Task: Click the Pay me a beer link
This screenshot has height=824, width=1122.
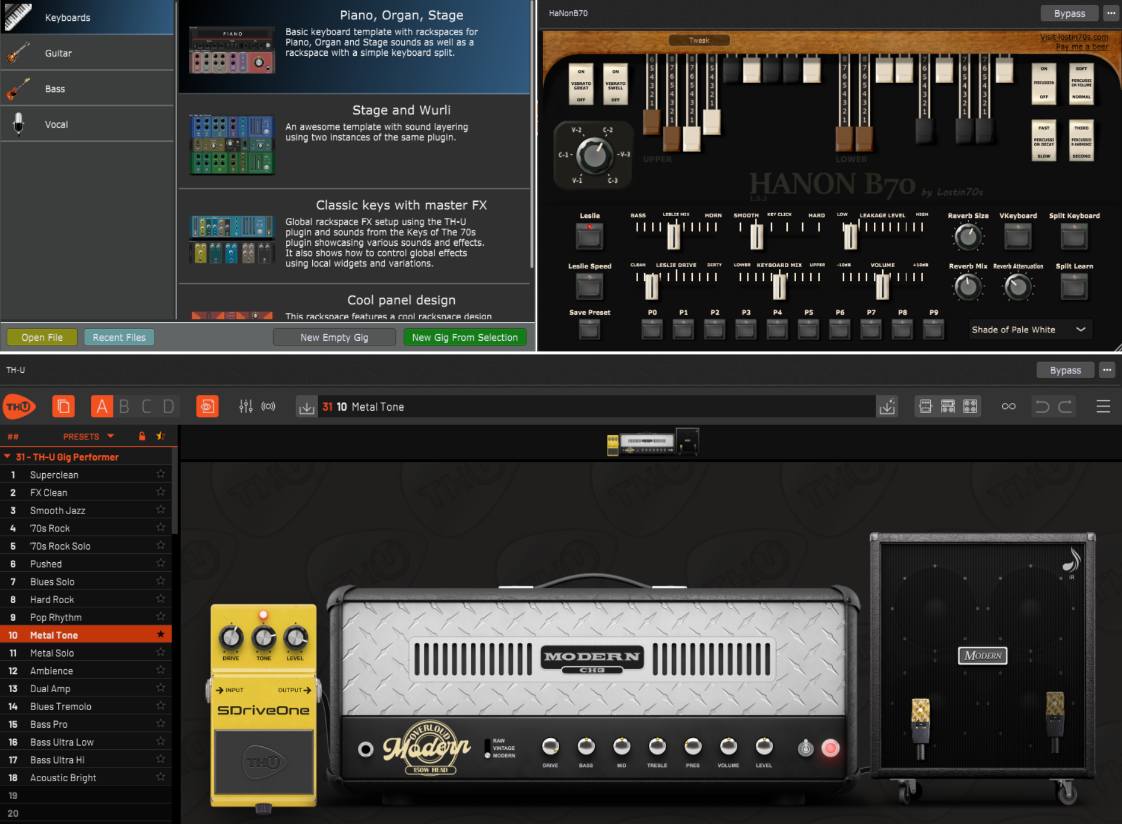Action: (1082, 46)
